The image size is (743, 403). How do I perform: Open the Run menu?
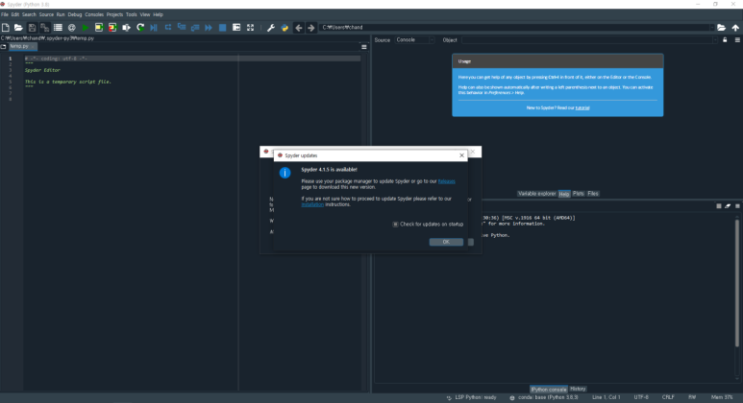61,14
